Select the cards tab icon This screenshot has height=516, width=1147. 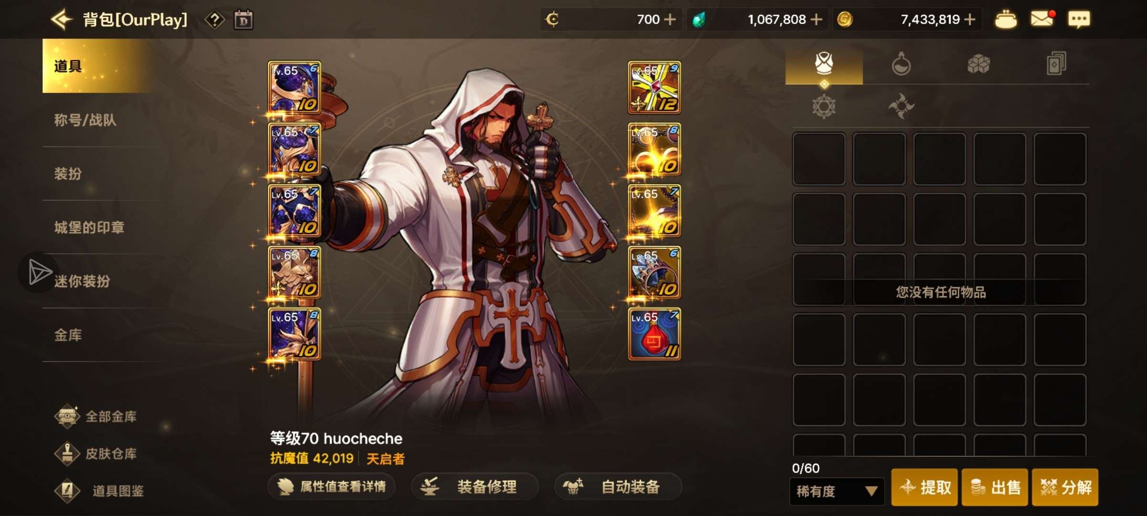point(1056,64)
